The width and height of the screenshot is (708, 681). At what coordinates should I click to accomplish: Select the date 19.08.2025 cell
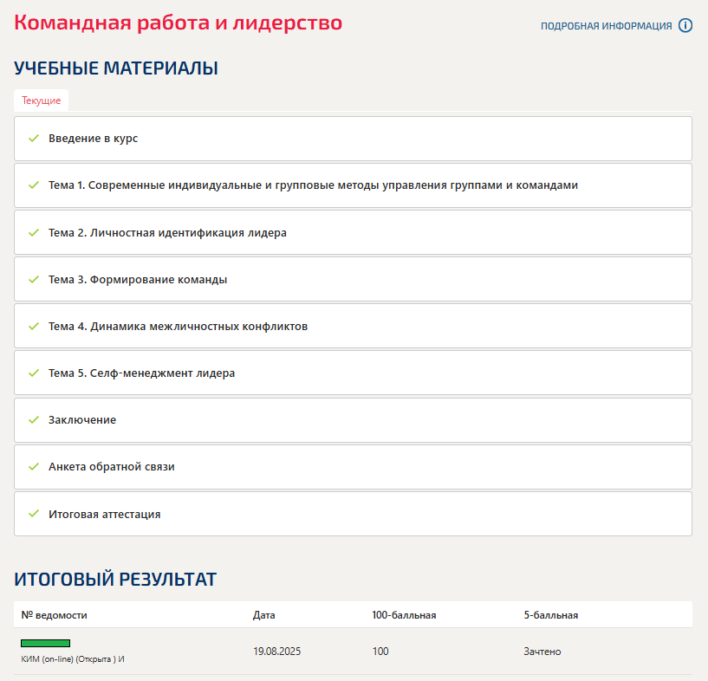[x=276, y=652]
